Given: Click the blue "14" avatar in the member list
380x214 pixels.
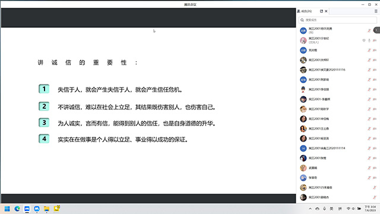Looking at the screenshot, I should [x=303, y=148].
